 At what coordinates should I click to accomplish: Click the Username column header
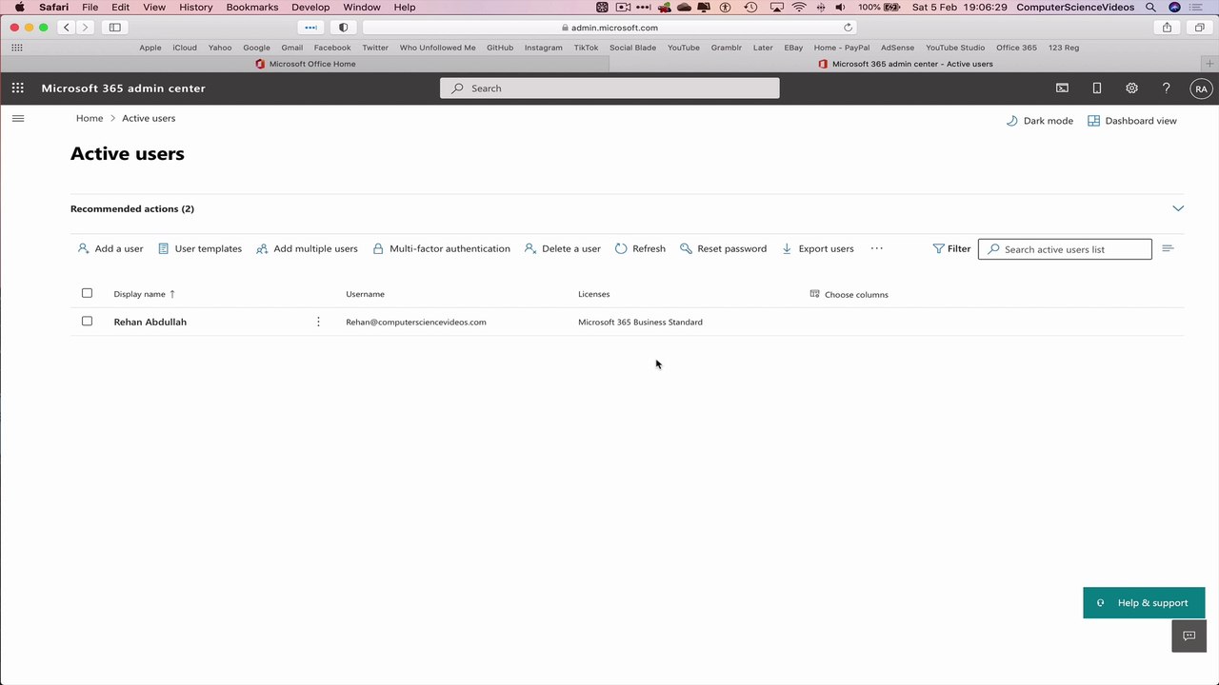click(365, 295)
